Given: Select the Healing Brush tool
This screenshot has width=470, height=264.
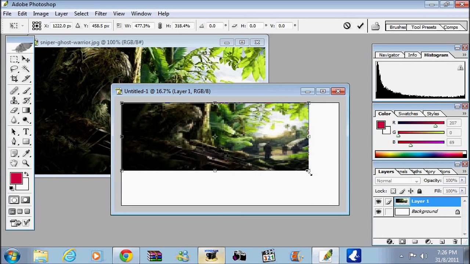Looking at the screenshot, I should point(14,91).
